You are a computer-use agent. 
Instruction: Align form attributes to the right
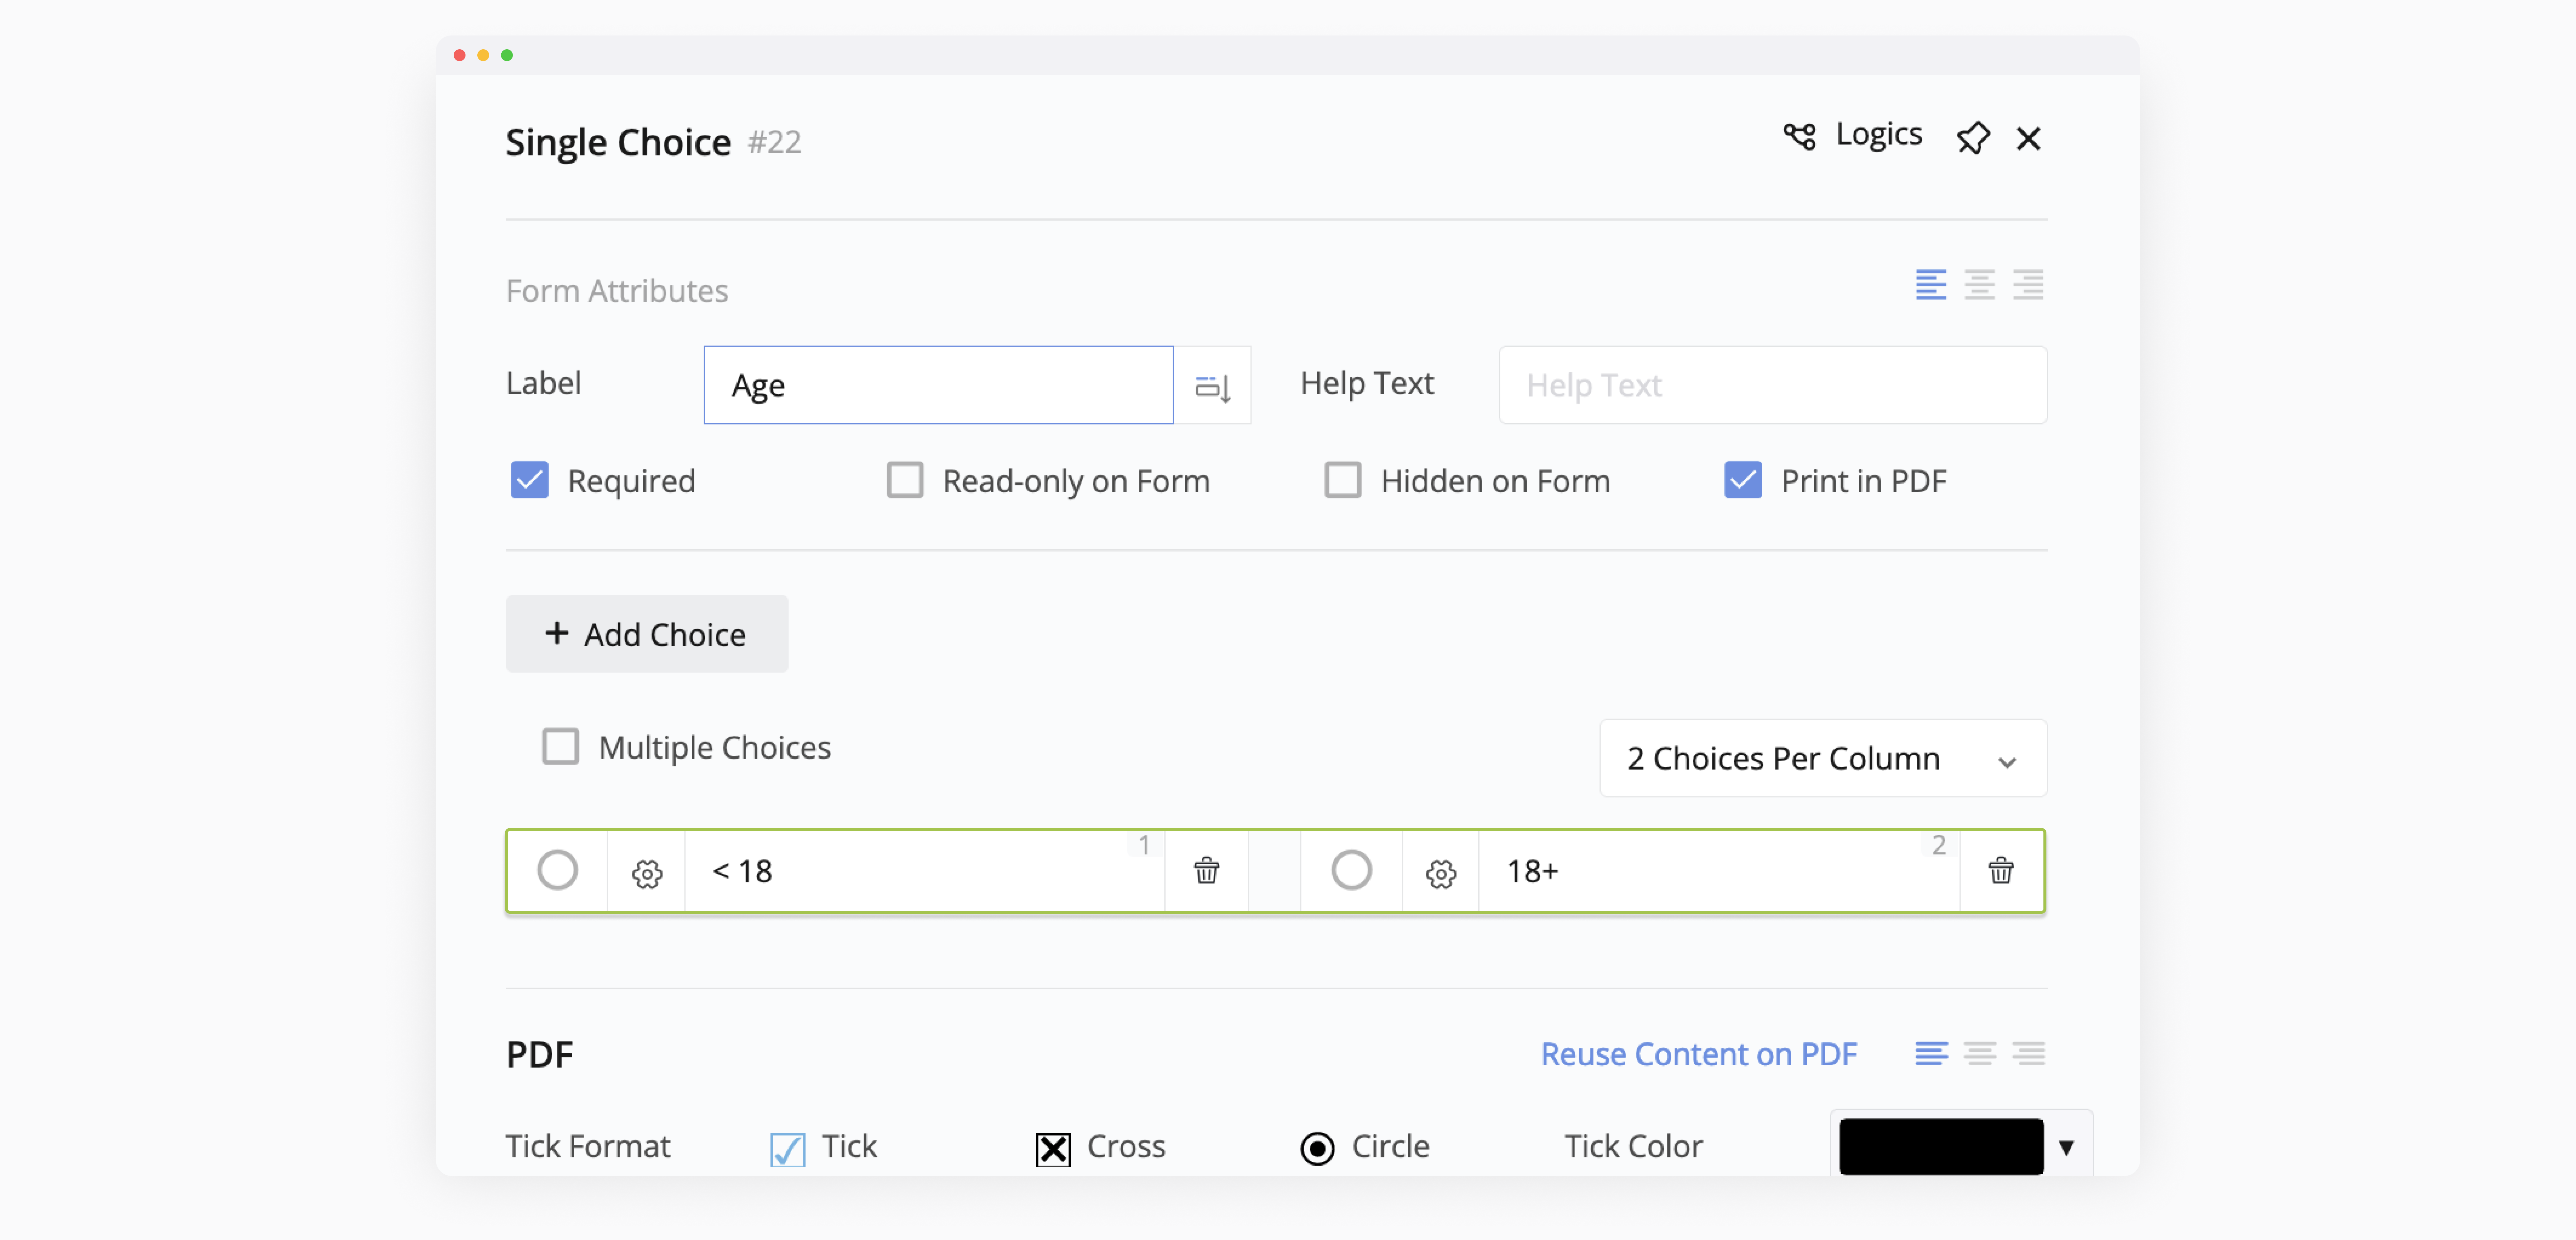[2028, 285]
